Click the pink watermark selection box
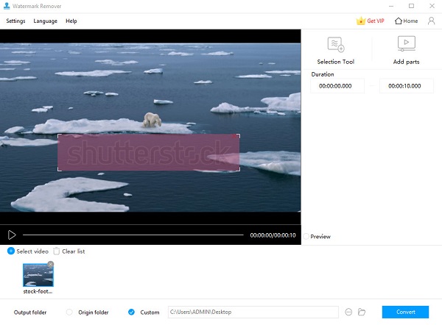Screen dimensions: 442x325 point(149,152)
